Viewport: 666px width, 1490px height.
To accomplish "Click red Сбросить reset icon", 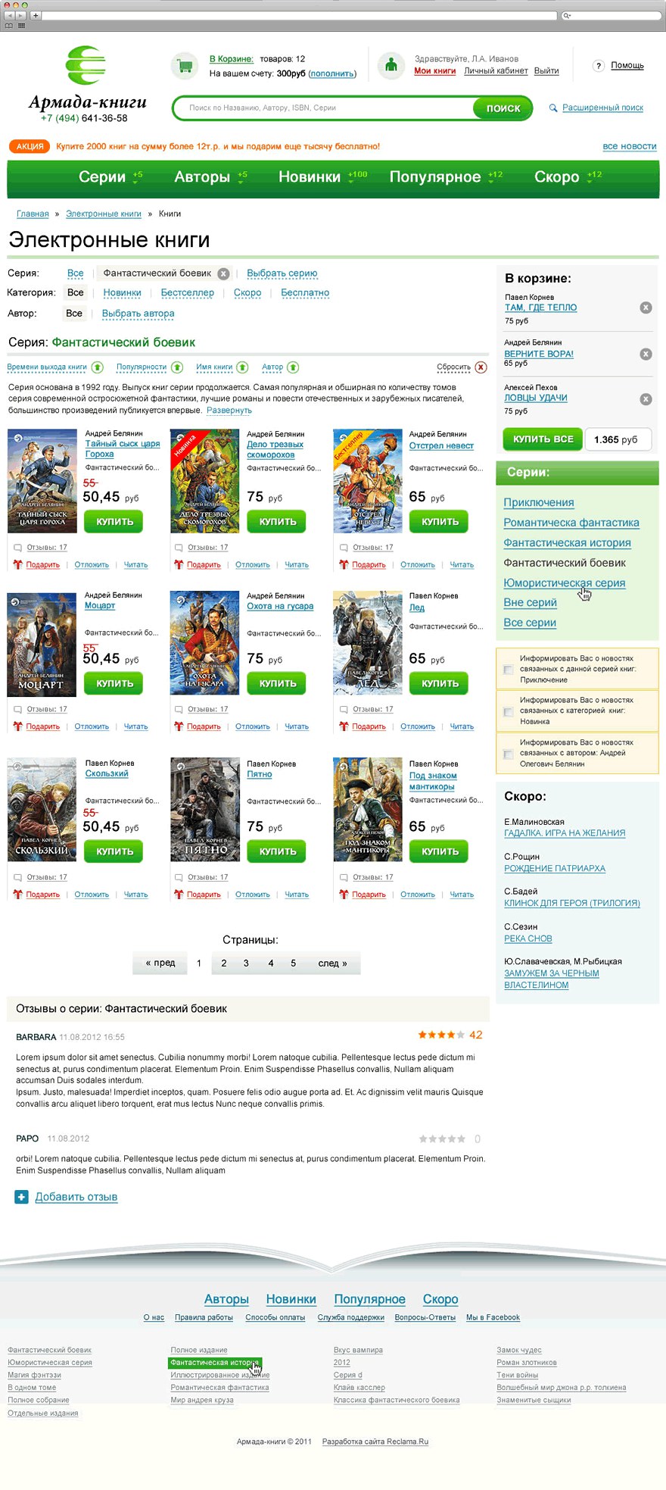I will pyautogui.click(x=481, y=367).
